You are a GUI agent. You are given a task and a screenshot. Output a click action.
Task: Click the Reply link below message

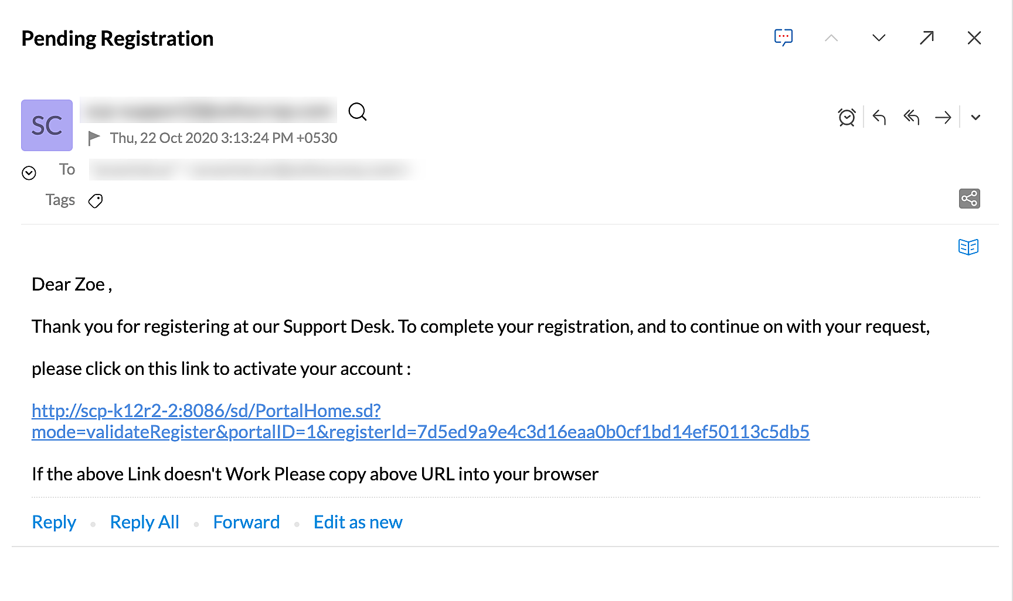coord(54,522)
